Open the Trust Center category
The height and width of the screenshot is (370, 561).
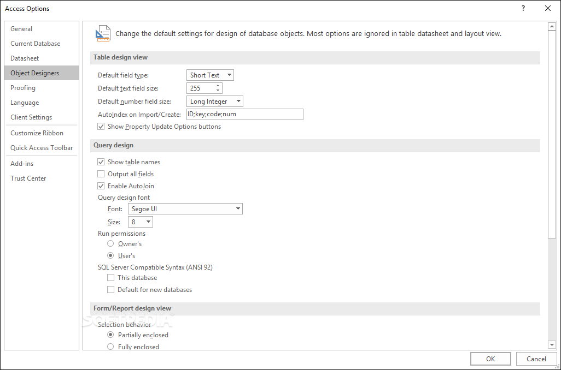[x=42, y=178]
